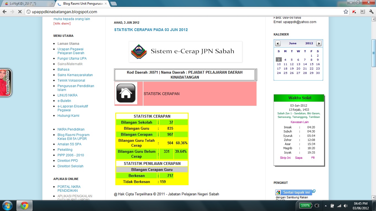Open the power status tray icon
The height and width of the screenshot is (211, 376).
332,206
